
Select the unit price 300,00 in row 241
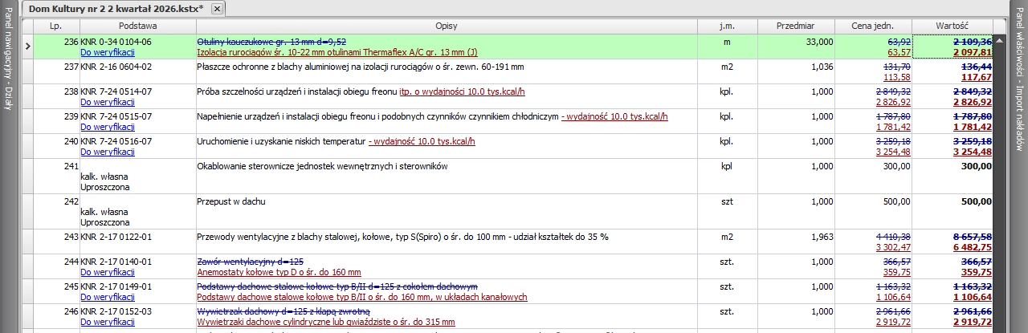coord(896,166)
